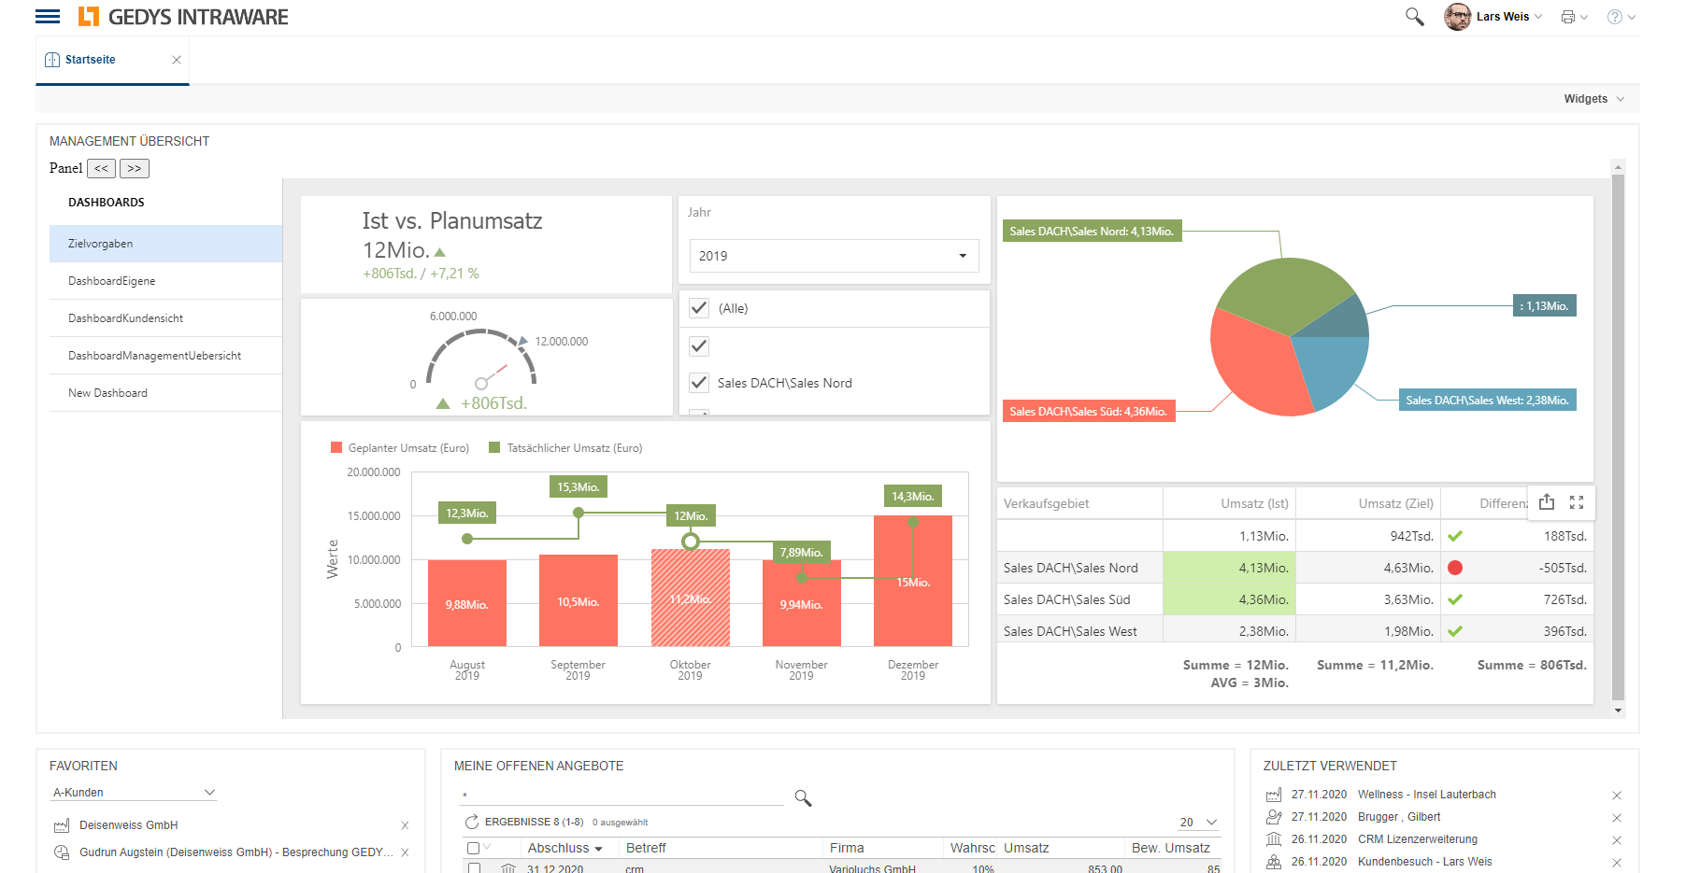Click the export icon above the Verkaufsgebiet table

[1547, 502]
